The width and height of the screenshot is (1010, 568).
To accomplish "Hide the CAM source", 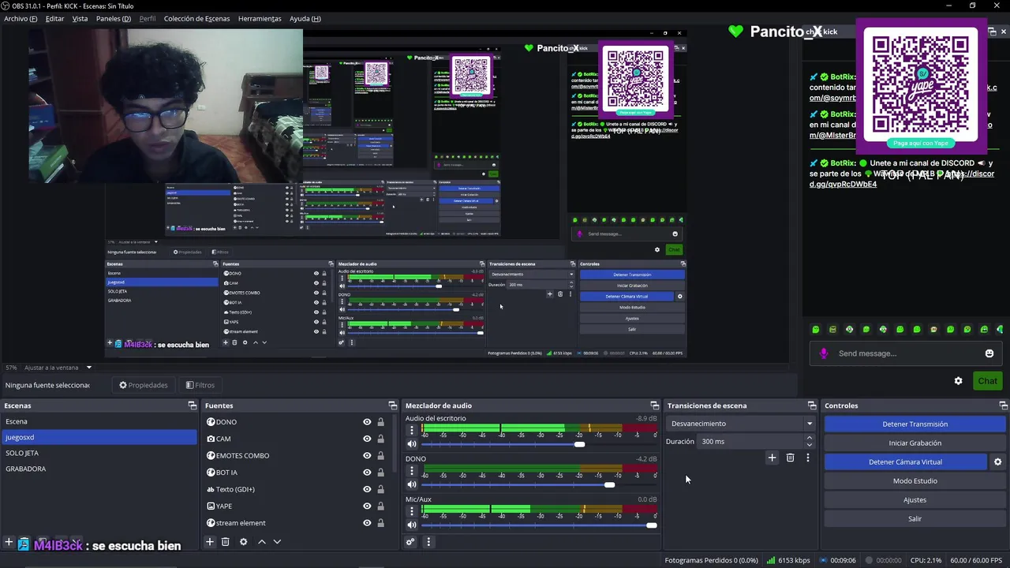I will coord(367,439).
